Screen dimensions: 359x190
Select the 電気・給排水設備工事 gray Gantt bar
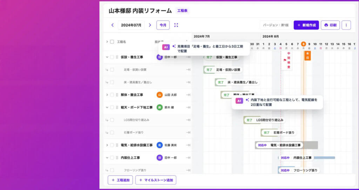coord(286,145)
